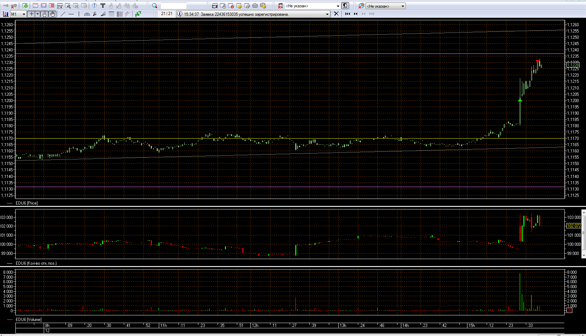586x336 pixels.
Task: Click the EDU6 [Кол-во отк.поз.] legend label
Action: pos(36,263)
